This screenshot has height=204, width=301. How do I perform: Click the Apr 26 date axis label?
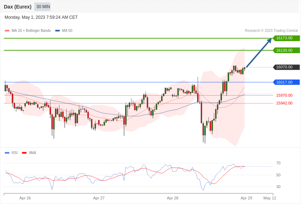[25, 198]
